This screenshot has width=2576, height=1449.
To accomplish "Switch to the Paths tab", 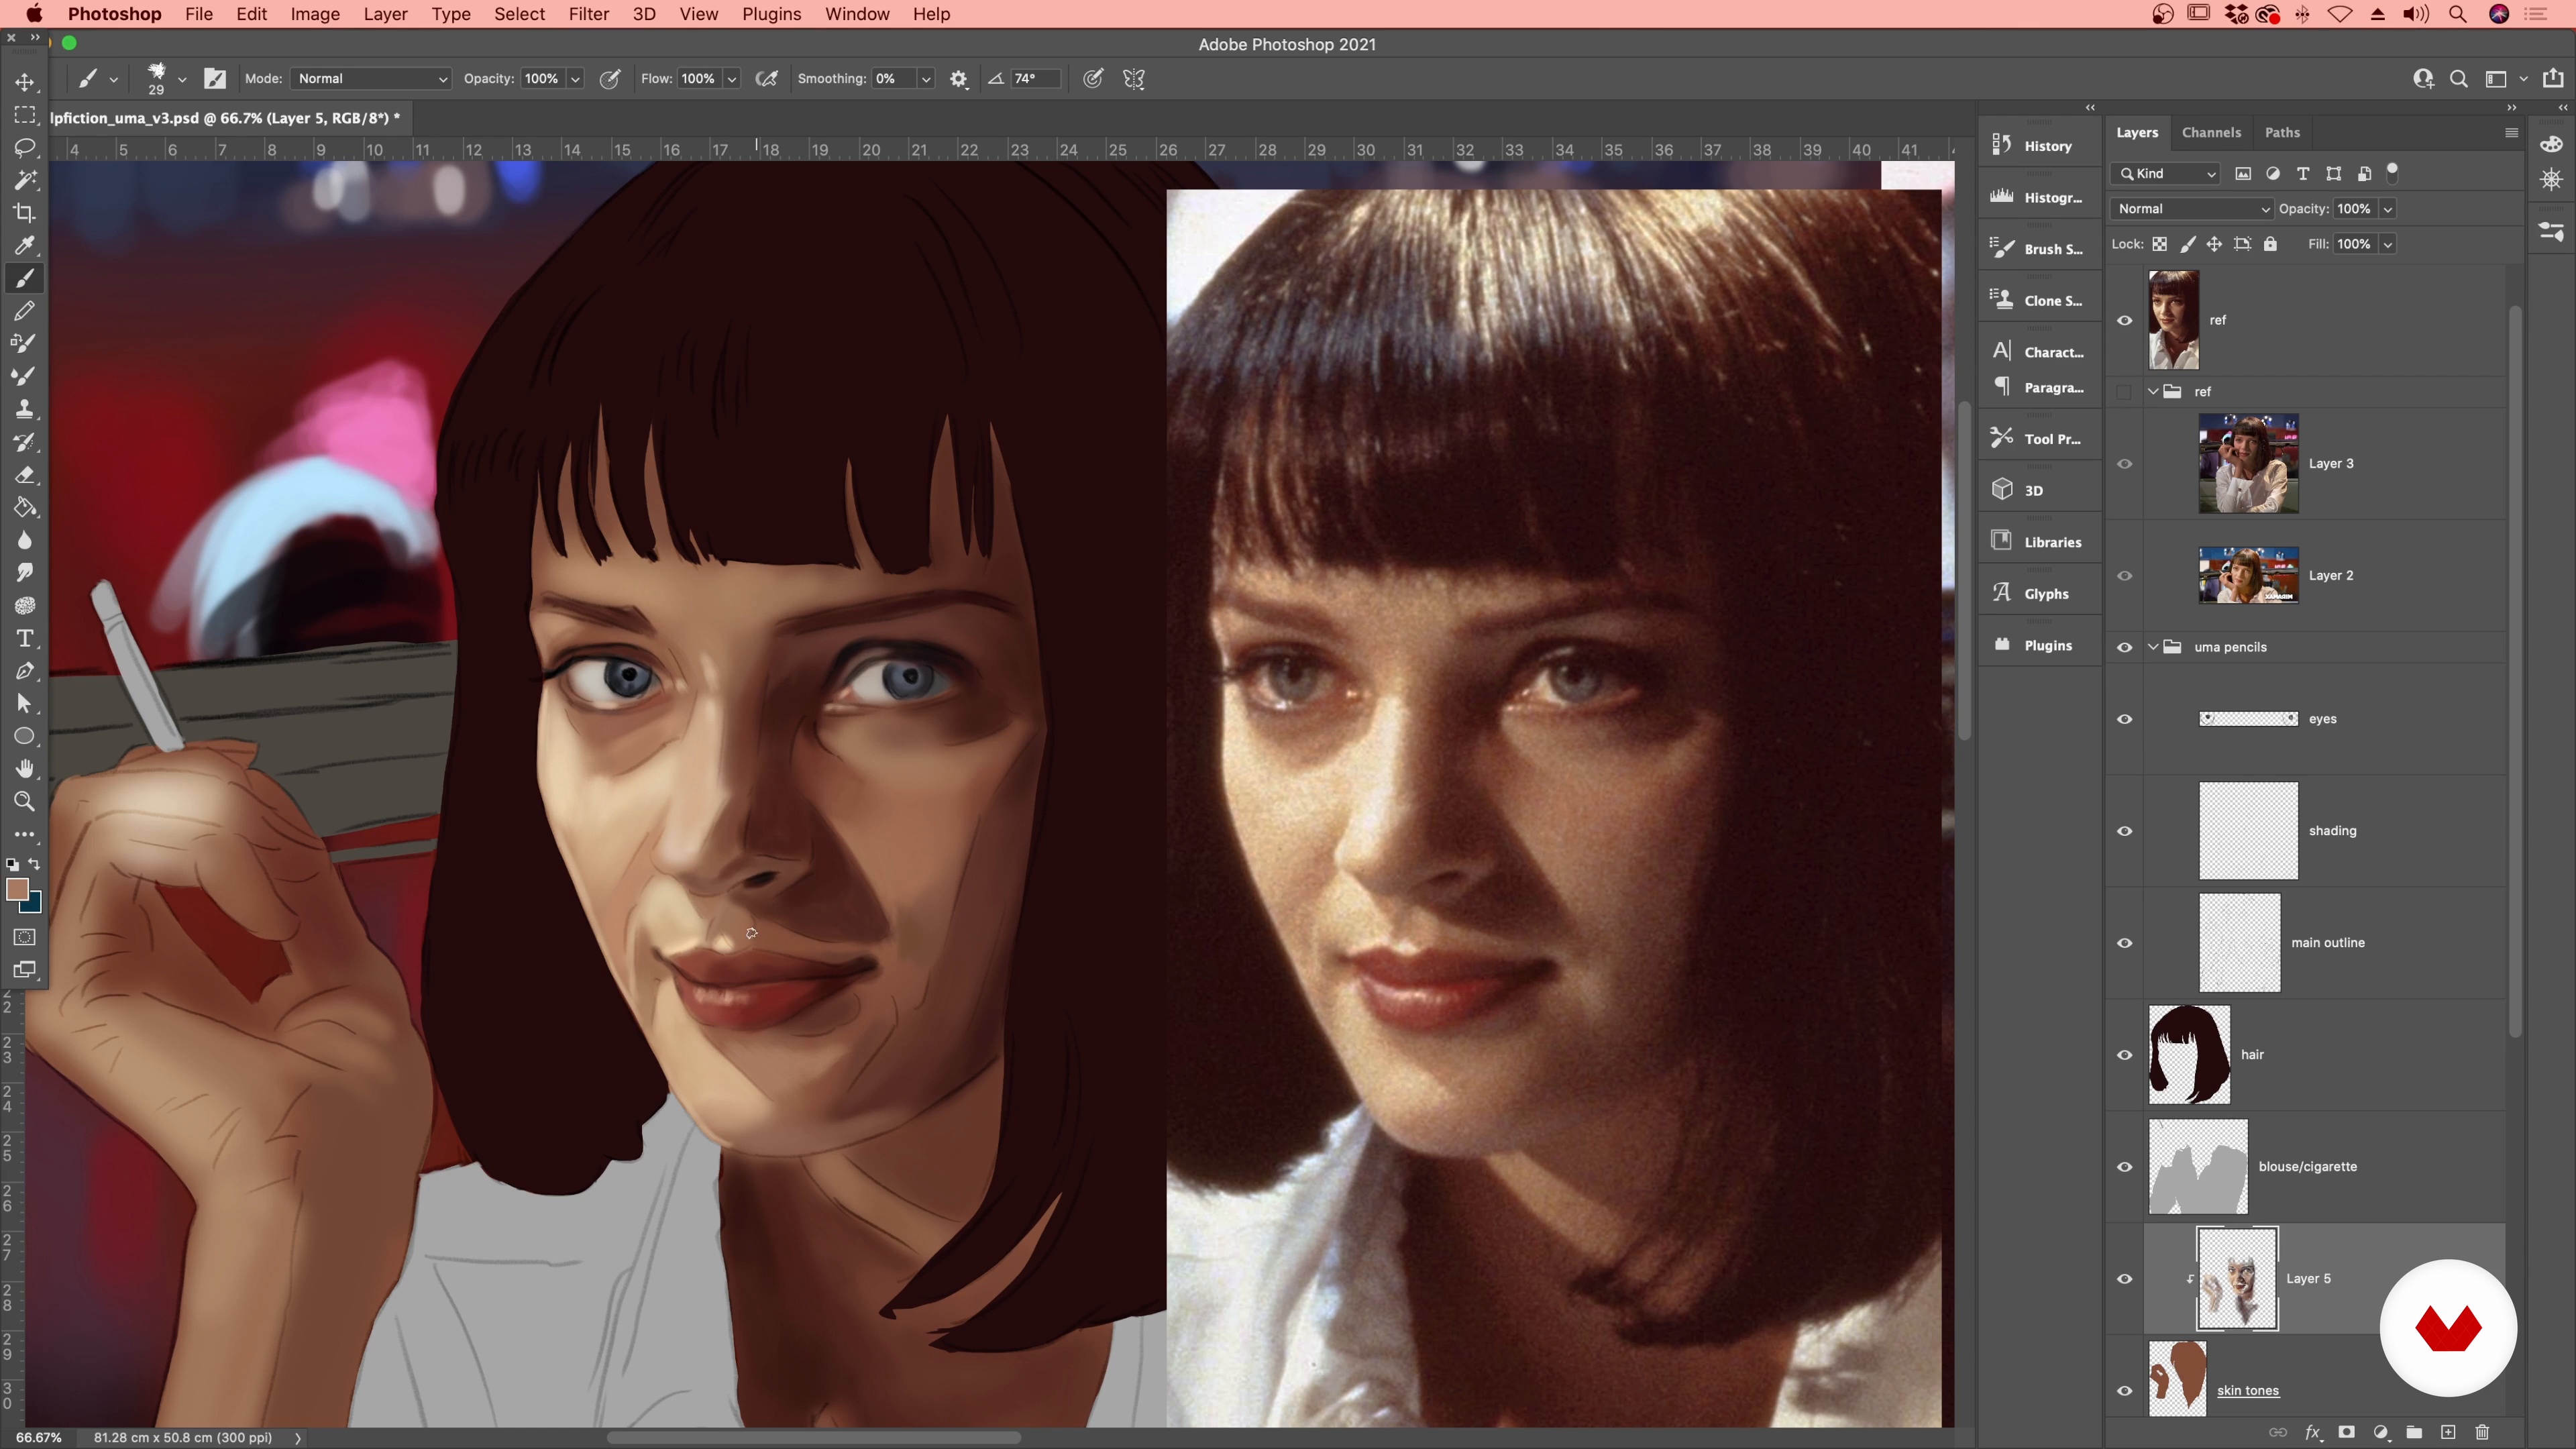I will (2282, 132).
